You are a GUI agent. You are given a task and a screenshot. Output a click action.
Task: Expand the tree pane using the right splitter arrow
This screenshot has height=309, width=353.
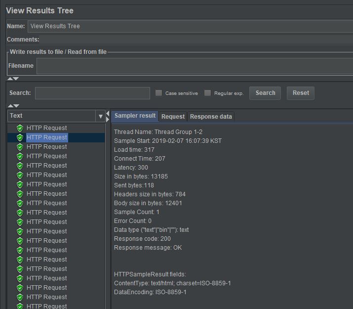pos(108,119)
